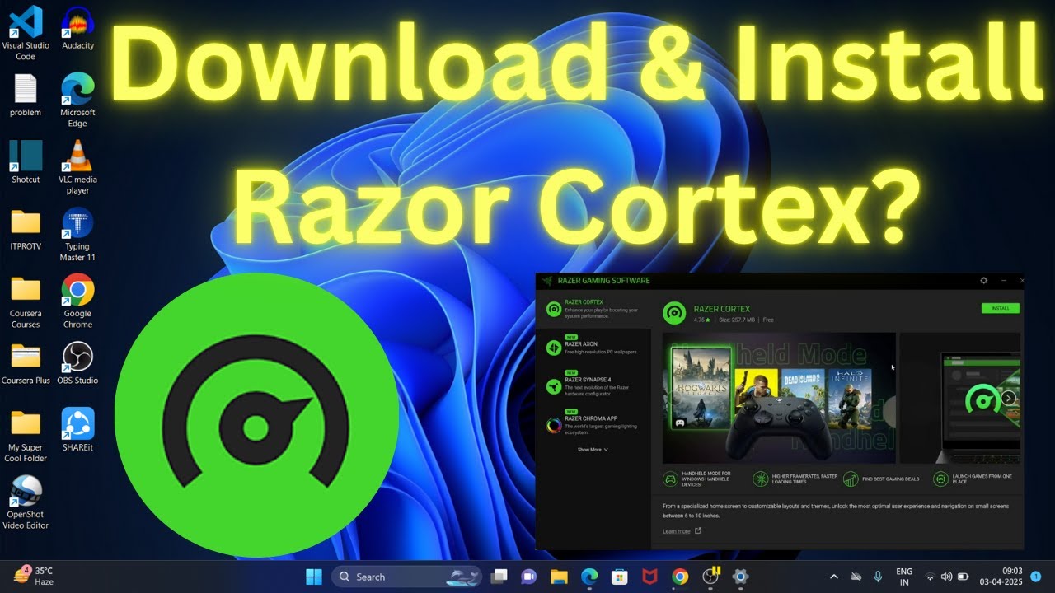The width and height of the screenshot is (1055, 593).
Task: Click the taskbar Search box
Action: point(407,577)
